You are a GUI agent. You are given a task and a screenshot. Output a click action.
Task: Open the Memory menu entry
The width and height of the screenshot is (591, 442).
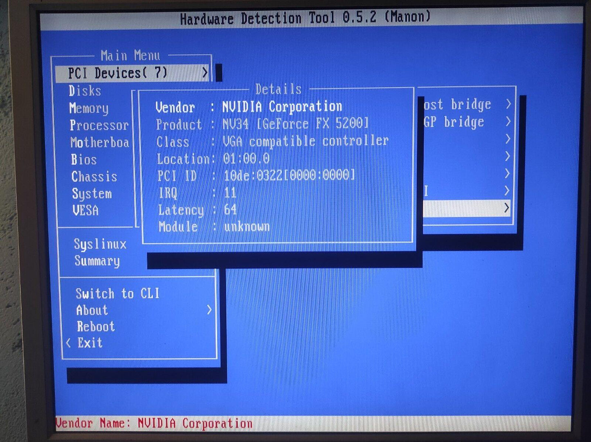pos(89,108)
